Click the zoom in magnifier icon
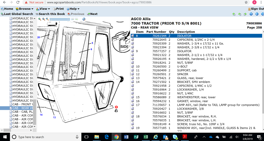 pyautogui.click(x=40, y=19)
